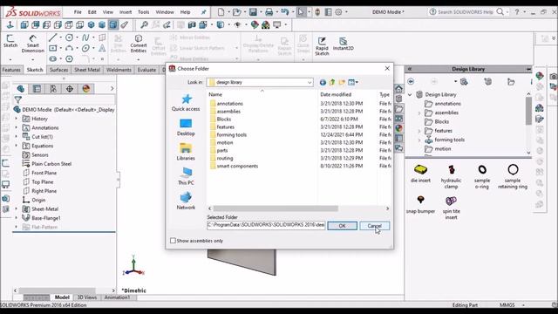Image resolution: width=558 pixels, height=314 pixels.
Task: Sort folder list by Name column
Action: pos(262,94)
